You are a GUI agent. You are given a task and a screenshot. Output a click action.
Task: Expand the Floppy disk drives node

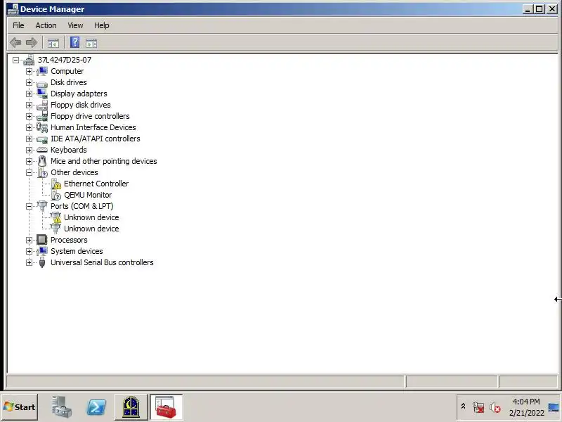(29, 105)
